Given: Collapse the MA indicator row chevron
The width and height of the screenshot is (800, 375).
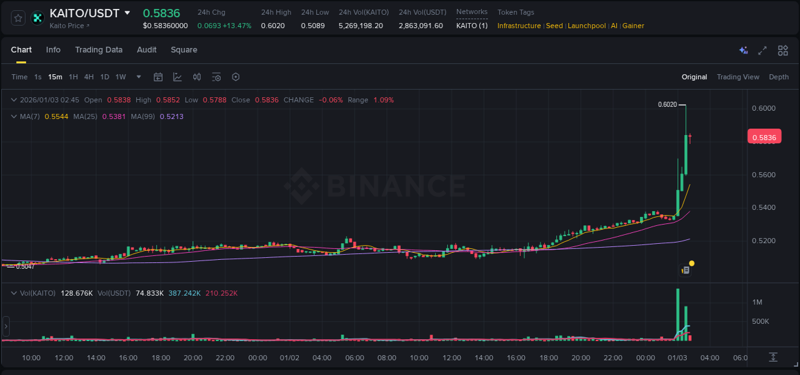Looking at the screenshot, I should click(13, 116).
